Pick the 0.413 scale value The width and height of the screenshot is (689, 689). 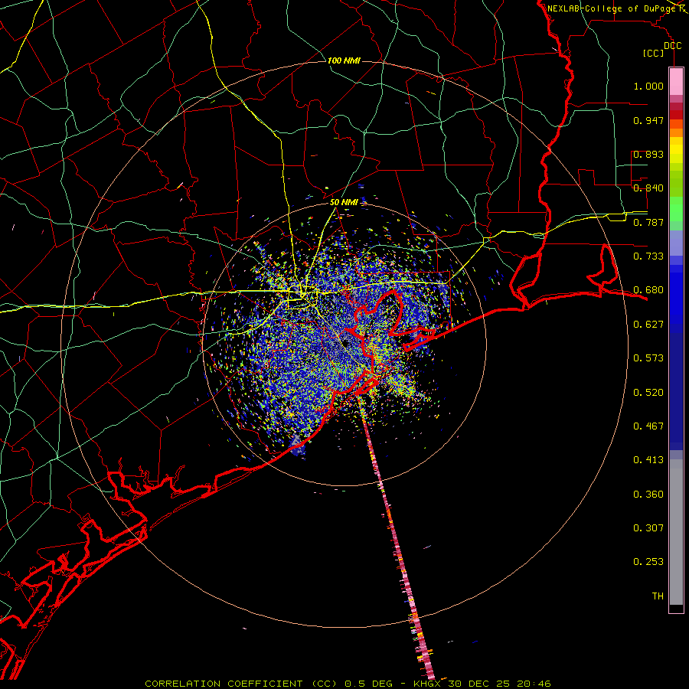[x=648, y=460]
